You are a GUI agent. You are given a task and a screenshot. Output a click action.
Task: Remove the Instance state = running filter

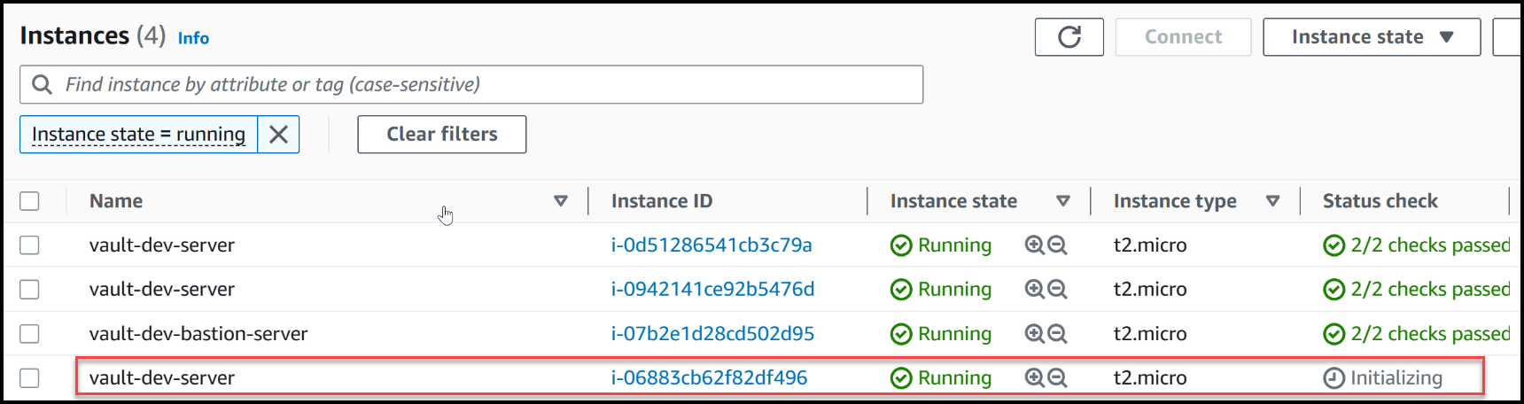[278, 135]
